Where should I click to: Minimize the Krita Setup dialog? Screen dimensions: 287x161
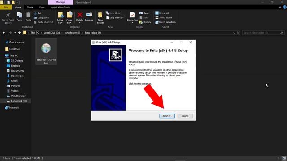coord(171,42)
